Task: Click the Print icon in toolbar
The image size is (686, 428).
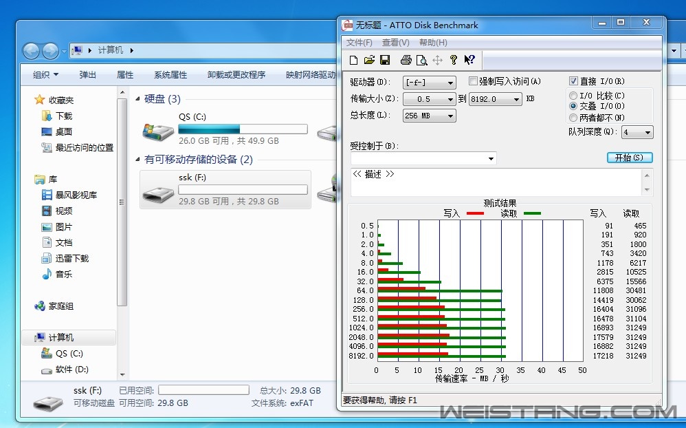Action: coord(406,61)
